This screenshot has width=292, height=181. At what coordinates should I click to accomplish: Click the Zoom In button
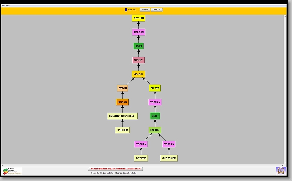(x=145, y=10)
